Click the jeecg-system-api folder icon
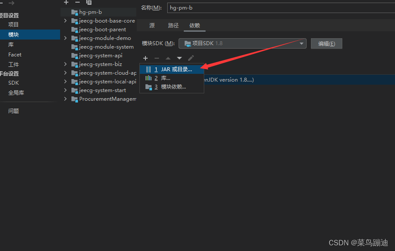The width and height of the screenshot is (395, 251). pos(74,56)
